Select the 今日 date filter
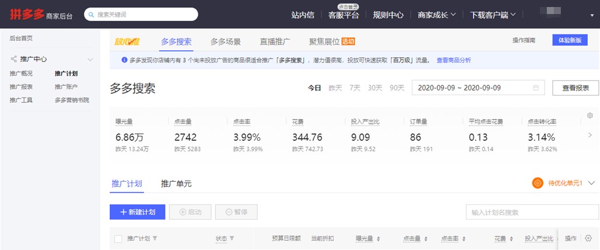Screen dimensions: 600x250 314,88
